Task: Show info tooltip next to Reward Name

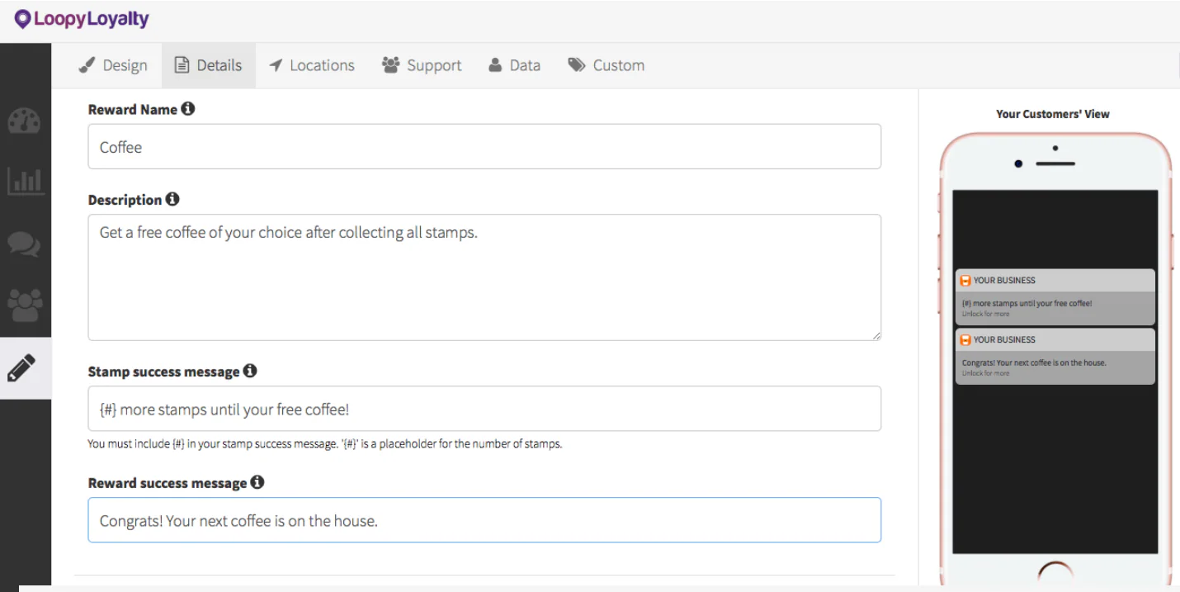Action: coord(188,109)
